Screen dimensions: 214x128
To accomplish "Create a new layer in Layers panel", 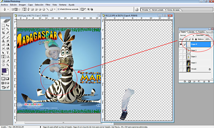I will pos(204,81).
